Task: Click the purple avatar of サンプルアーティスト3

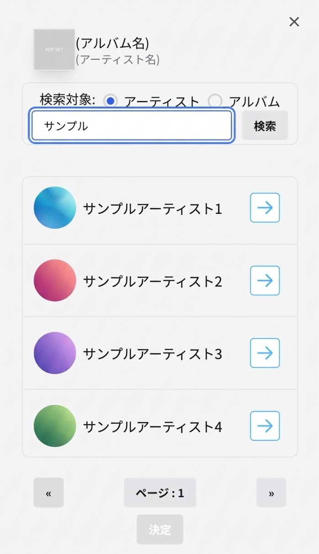Action: [x=55, y=353]
